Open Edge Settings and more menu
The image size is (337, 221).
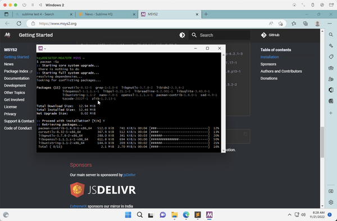[330, 24]
